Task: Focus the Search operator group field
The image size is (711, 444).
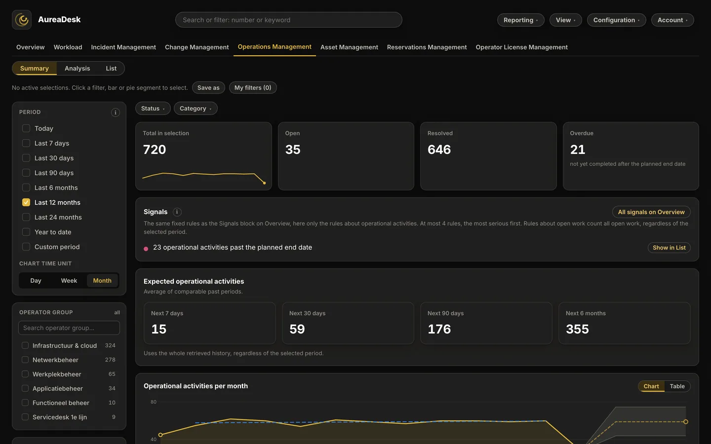Action: (69, 328)
